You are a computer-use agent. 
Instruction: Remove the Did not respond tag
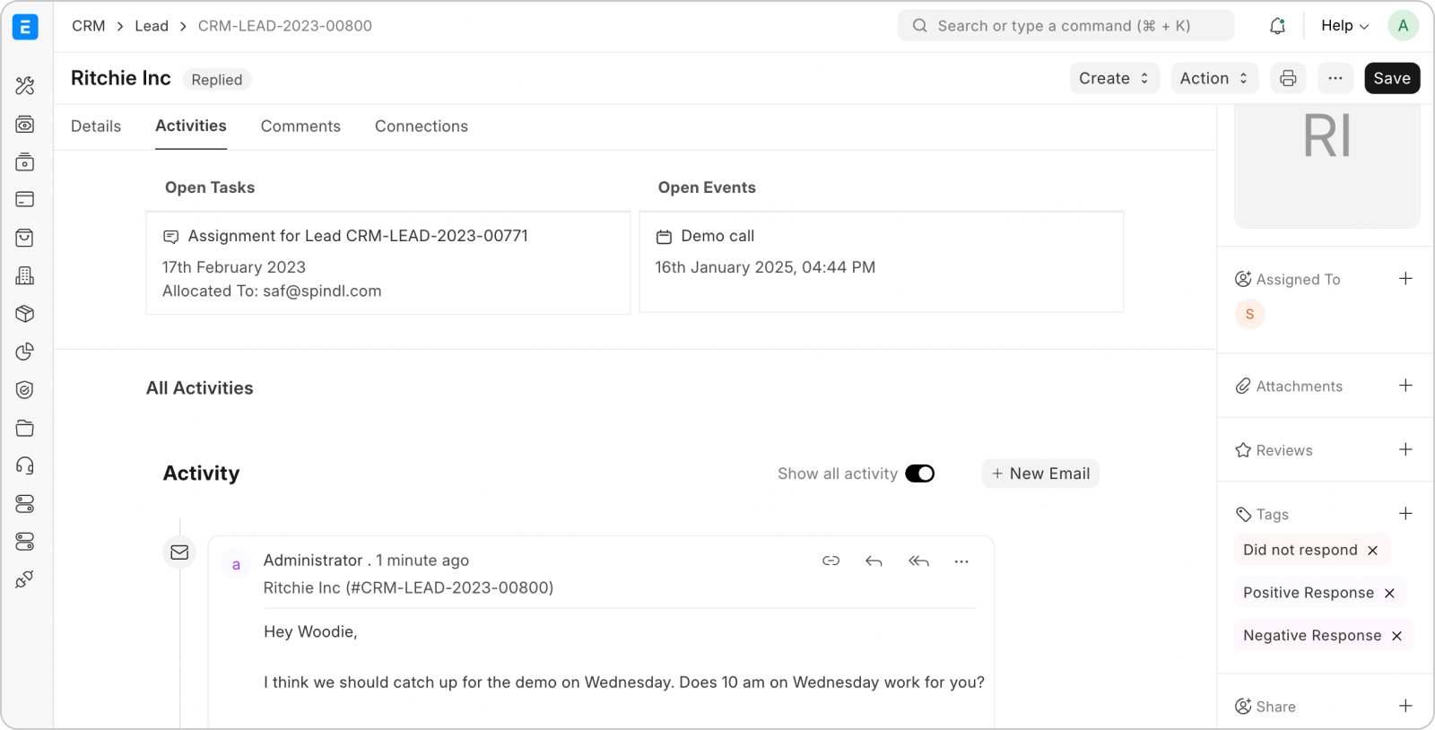pos(1372,551)
